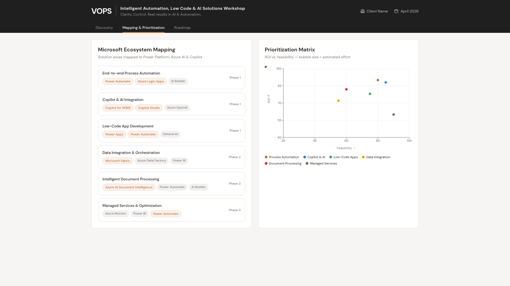Toggle Managed Services series in chart legend
510x286 pixels.
click(321, 164)
